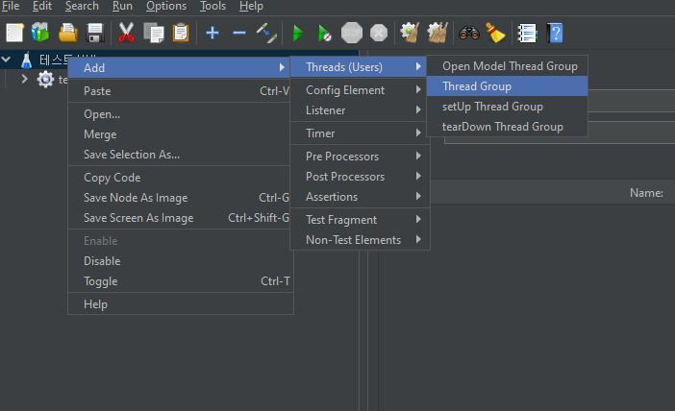This screenshot has height=411, width=675.
Task: Open the Listener submenu
Action: click(360, 110)
